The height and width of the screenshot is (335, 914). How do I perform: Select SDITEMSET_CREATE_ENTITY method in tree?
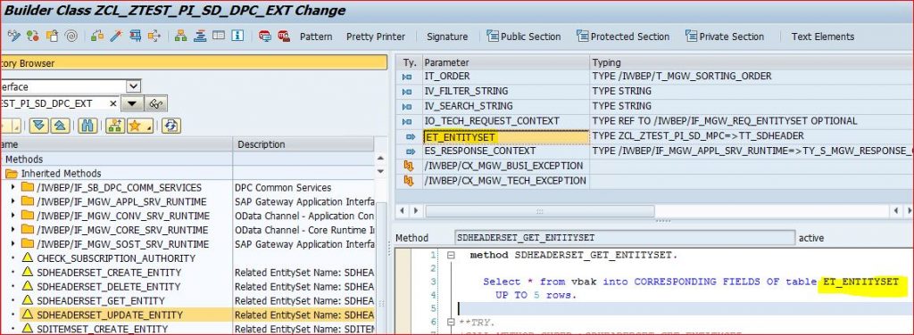[103, 329]
